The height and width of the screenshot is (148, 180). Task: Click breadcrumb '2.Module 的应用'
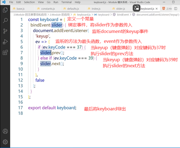(x=60, y=15)
